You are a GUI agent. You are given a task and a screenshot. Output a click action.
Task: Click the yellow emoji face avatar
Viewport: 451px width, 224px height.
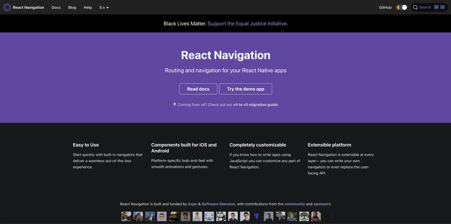point(162,216)
